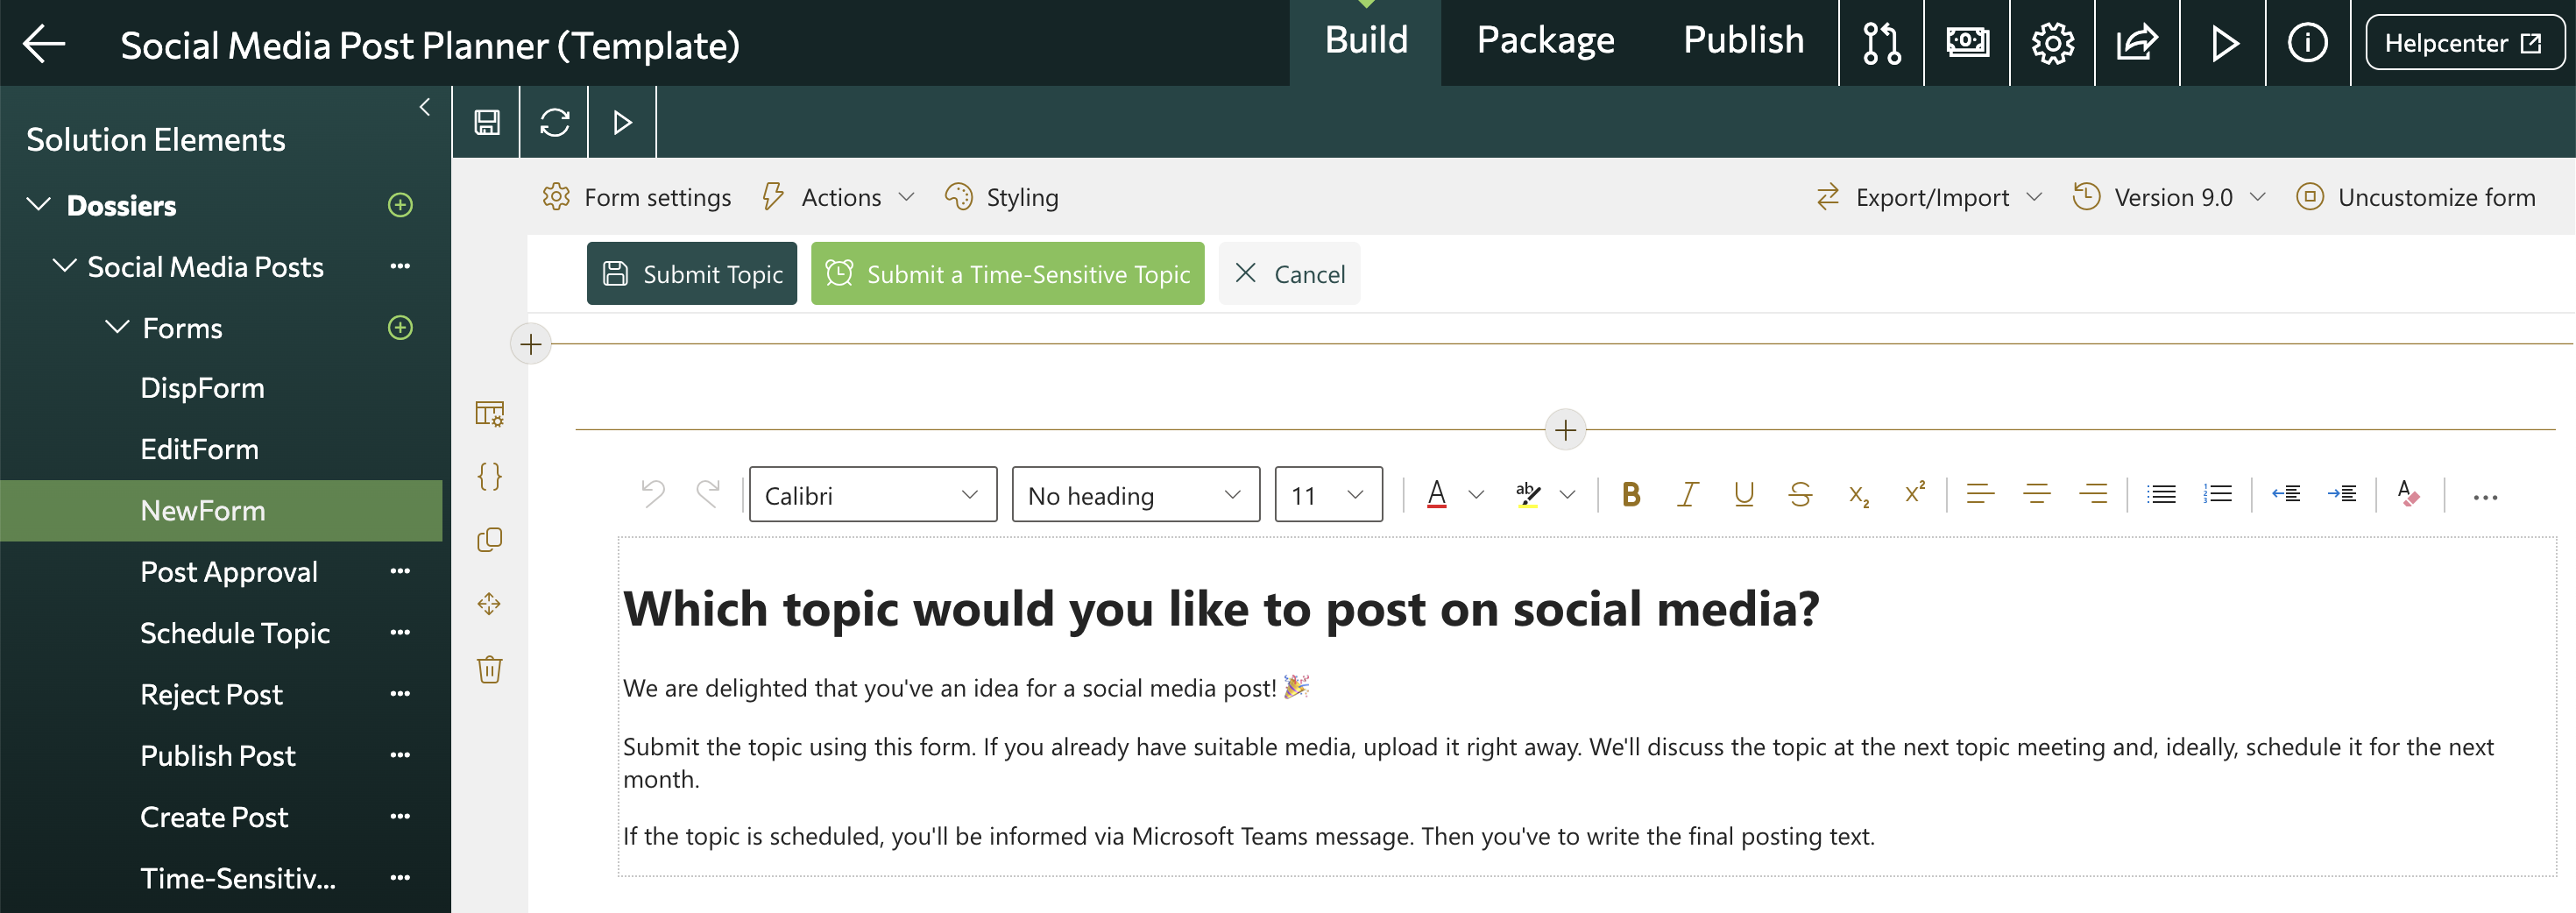Open the Version 9.0 dropdown

[2170, 197]
